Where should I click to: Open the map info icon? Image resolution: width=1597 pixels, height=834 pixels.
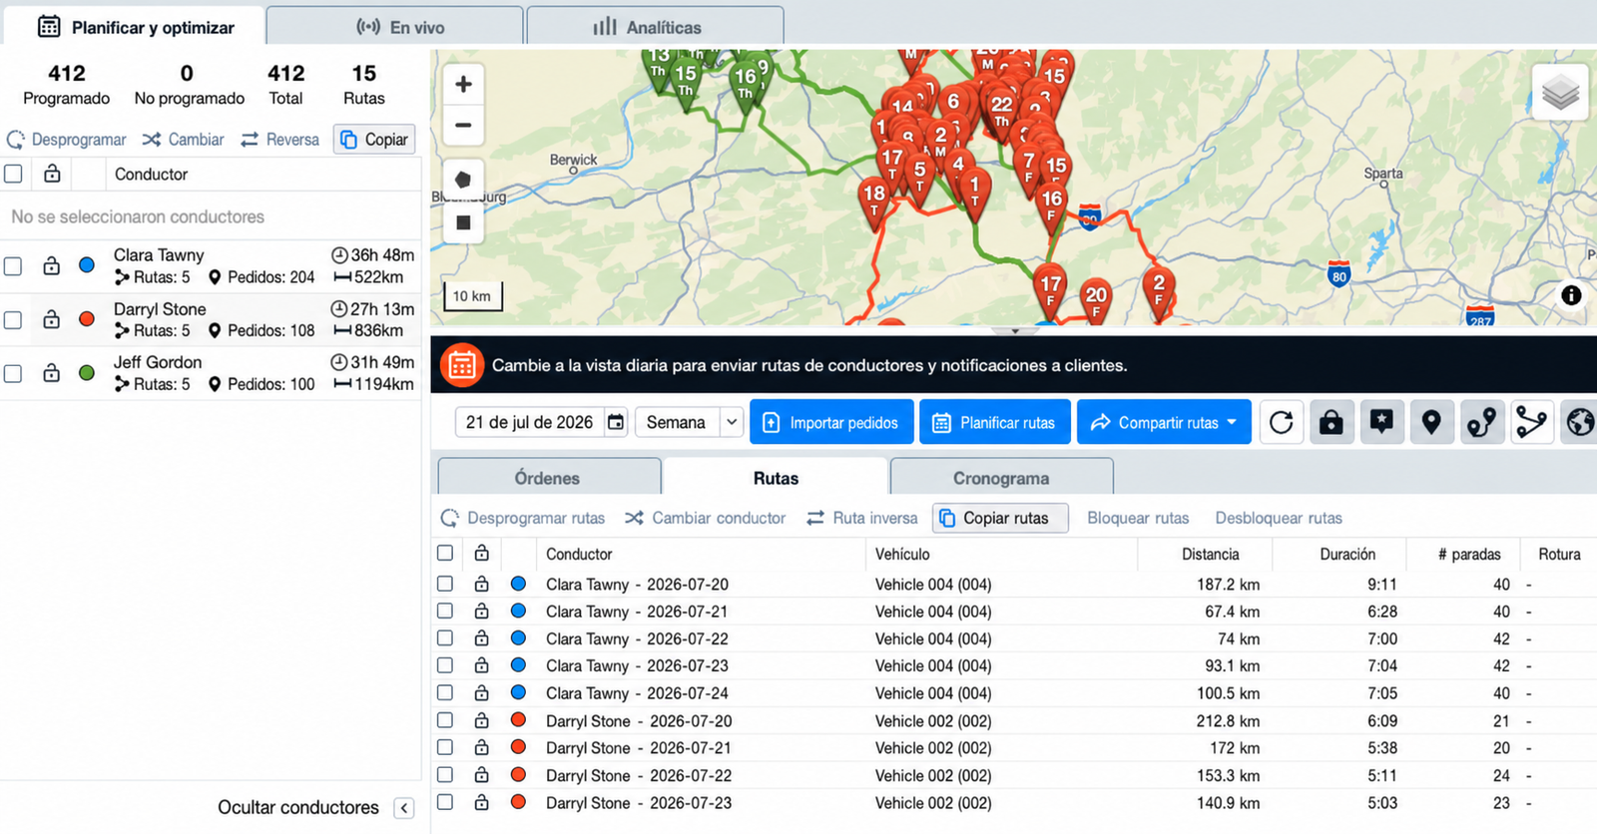point(1571,295)
